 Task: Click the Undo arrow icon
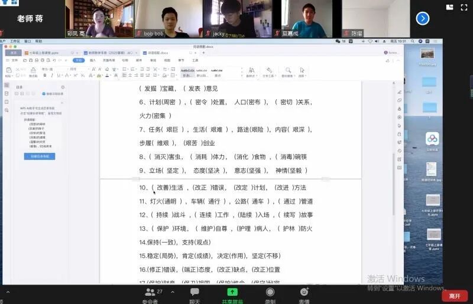click(54, 60)
